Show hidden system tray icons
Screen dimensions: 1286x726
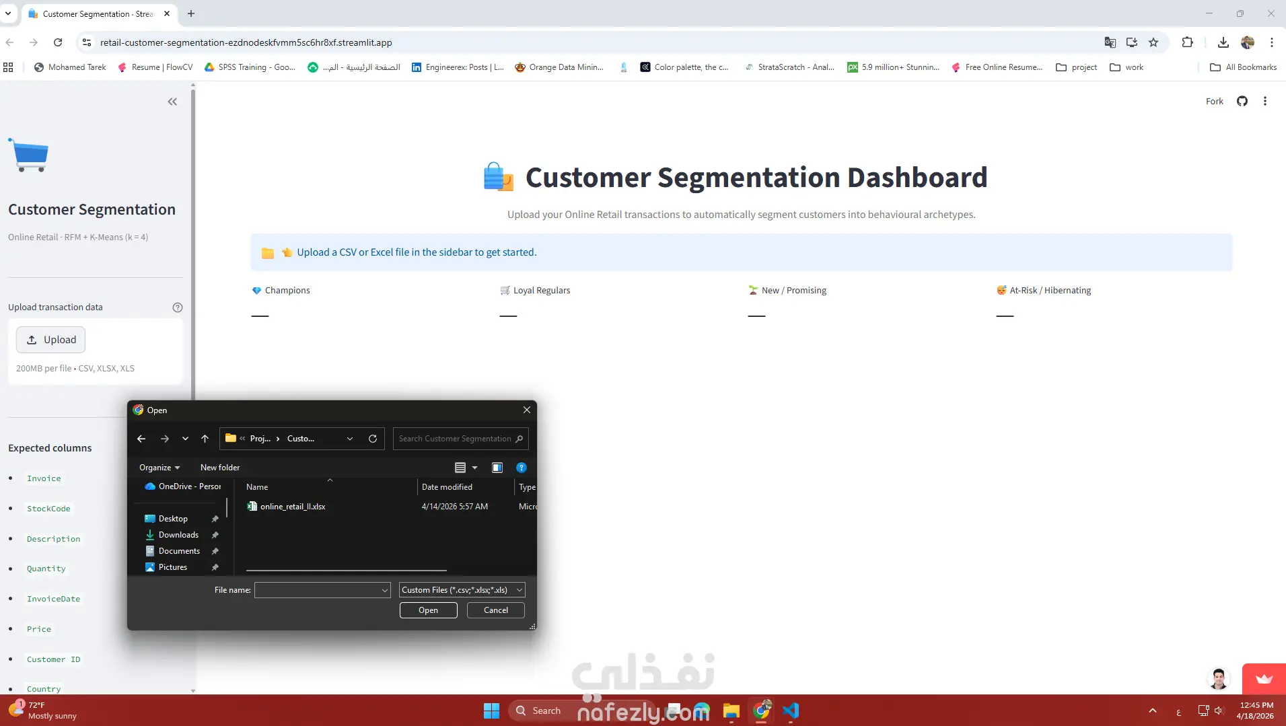click(x=1153, y=711)
